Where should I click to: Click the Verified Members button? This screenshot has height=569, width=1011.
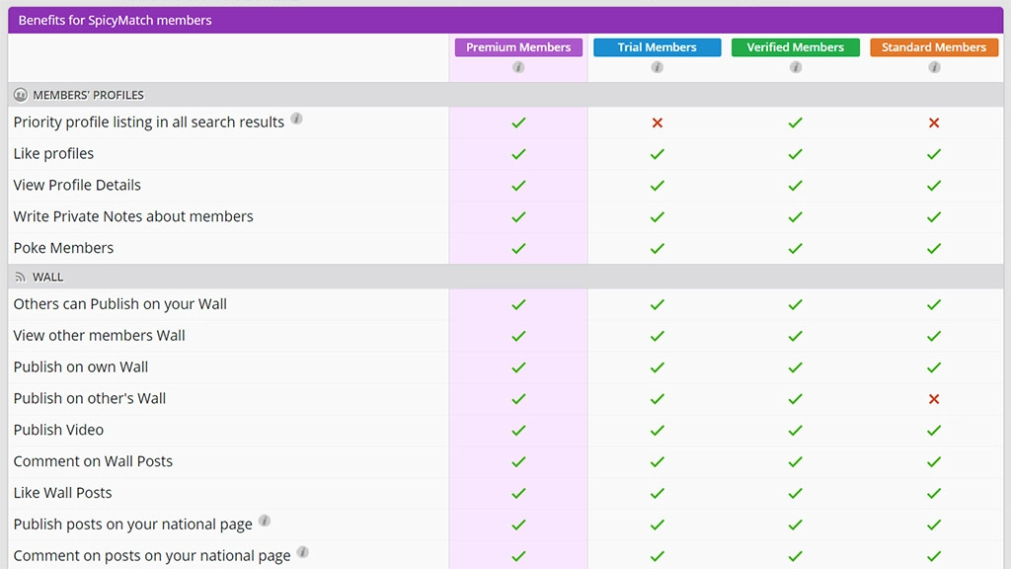795,46
